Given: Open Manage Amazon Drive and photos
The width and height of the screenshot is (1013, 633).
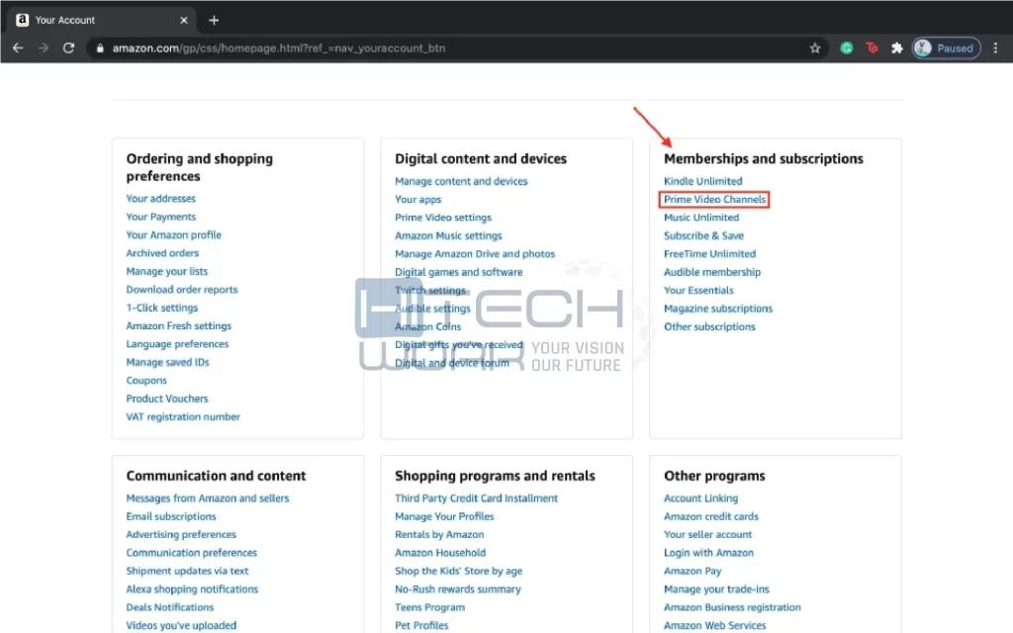Looking at the screenshot, I should click(475, 254).
